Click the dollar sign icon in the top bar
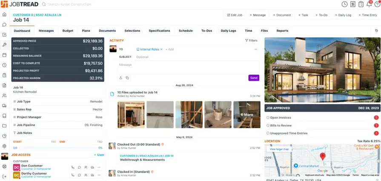Screen dimensions: 381x181 coord(352,4)
